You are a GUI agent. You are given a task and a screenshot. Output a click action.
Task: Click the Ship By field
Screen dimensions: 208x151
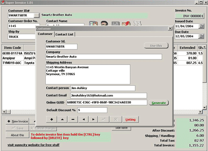point(22,37)
